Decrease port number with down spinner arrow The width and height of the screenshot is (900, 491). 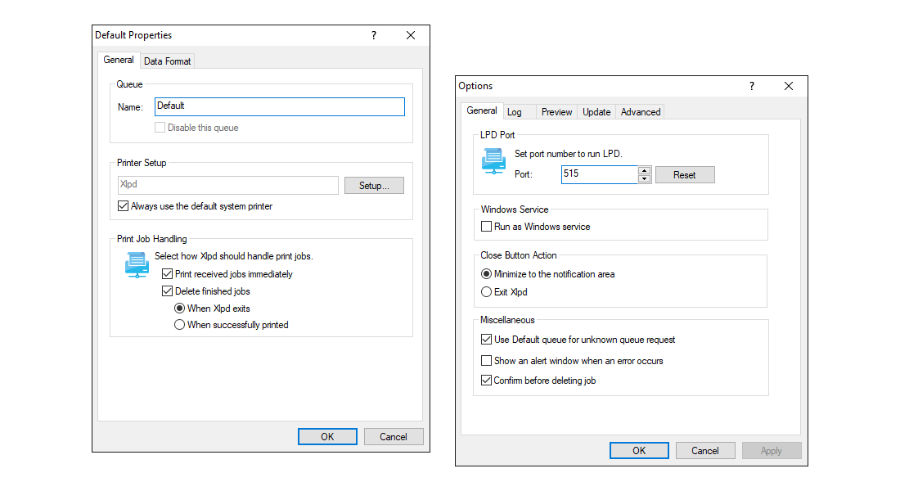tap(644, 179)
